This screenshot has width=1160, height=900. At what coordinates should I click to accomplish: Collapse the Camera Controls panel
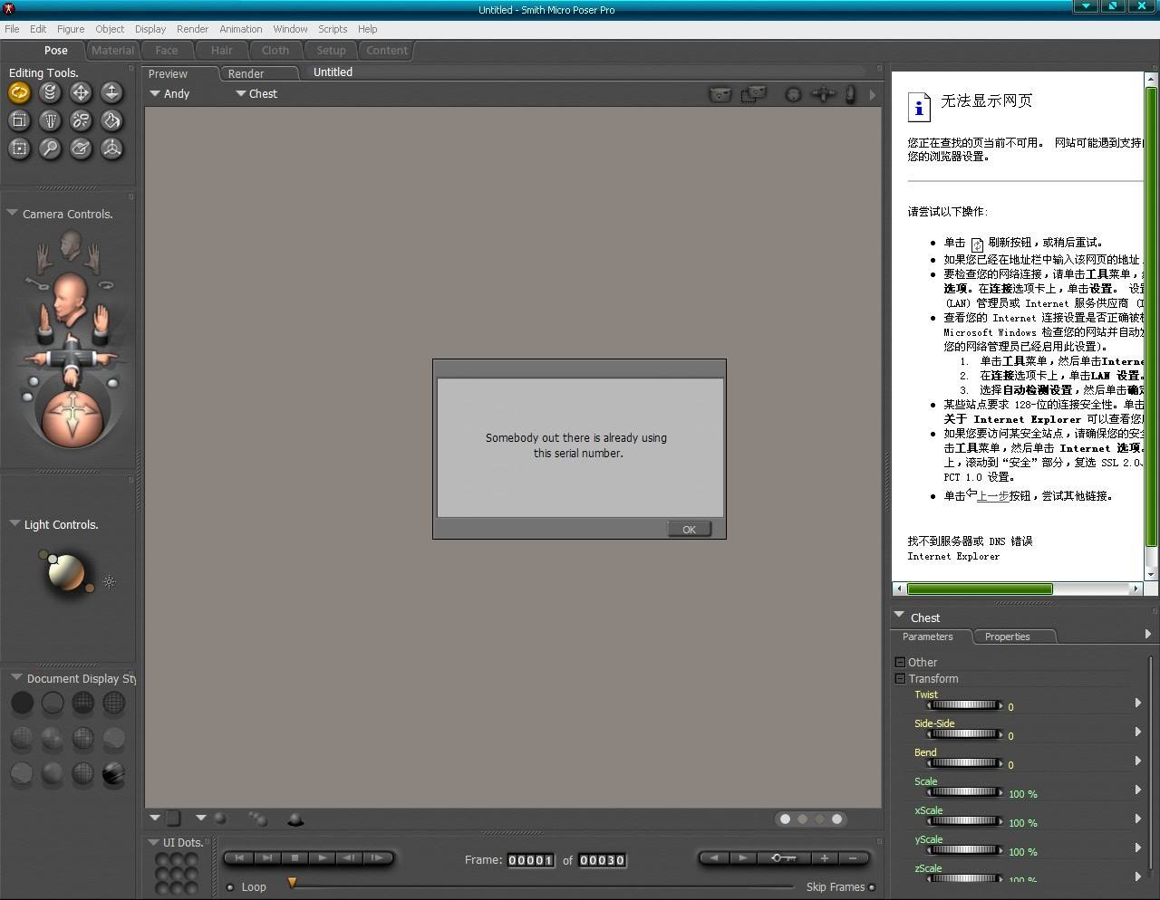12,214
